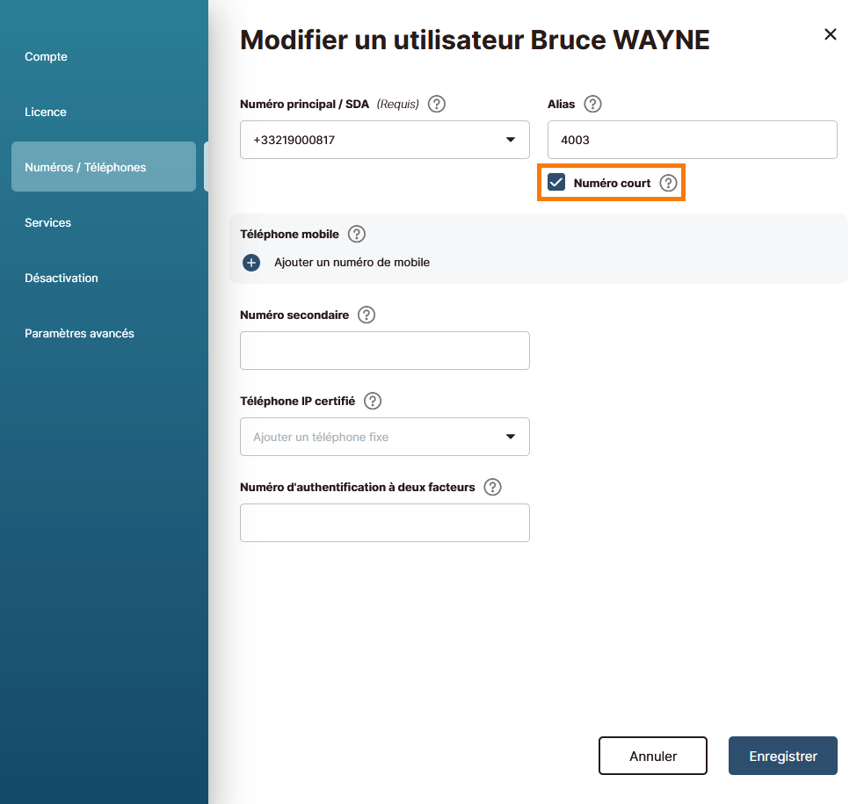Click Annuler to cancel changes
Screen dimensions: 864x804
pyautogui.click(x=653, y=756)
